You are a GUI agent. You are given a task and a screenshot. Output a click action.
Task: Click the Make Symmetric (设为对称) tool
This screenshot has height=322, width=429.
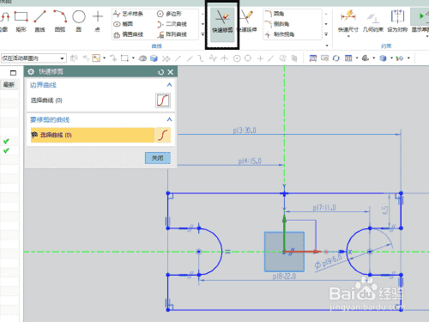[397, 21]
